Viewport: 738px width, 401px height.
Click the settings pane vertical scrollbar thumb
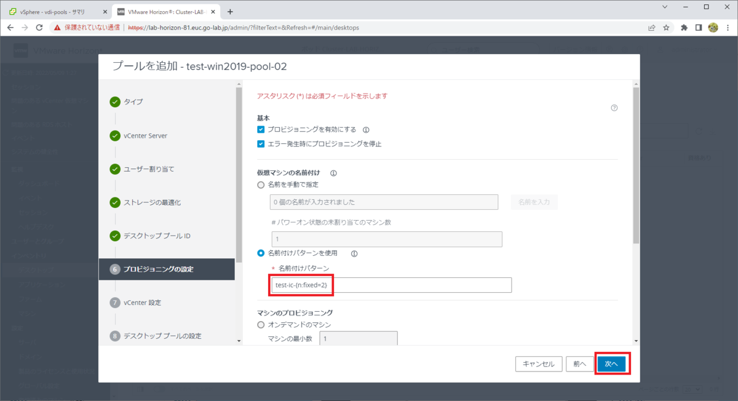pyautogui.click(x=636, y=166)
